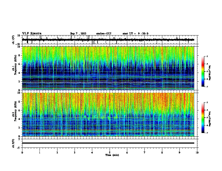Click the thick ch.3 voltage trace line
This screenshot has height=171, width=222.
[x=108, y=143]
